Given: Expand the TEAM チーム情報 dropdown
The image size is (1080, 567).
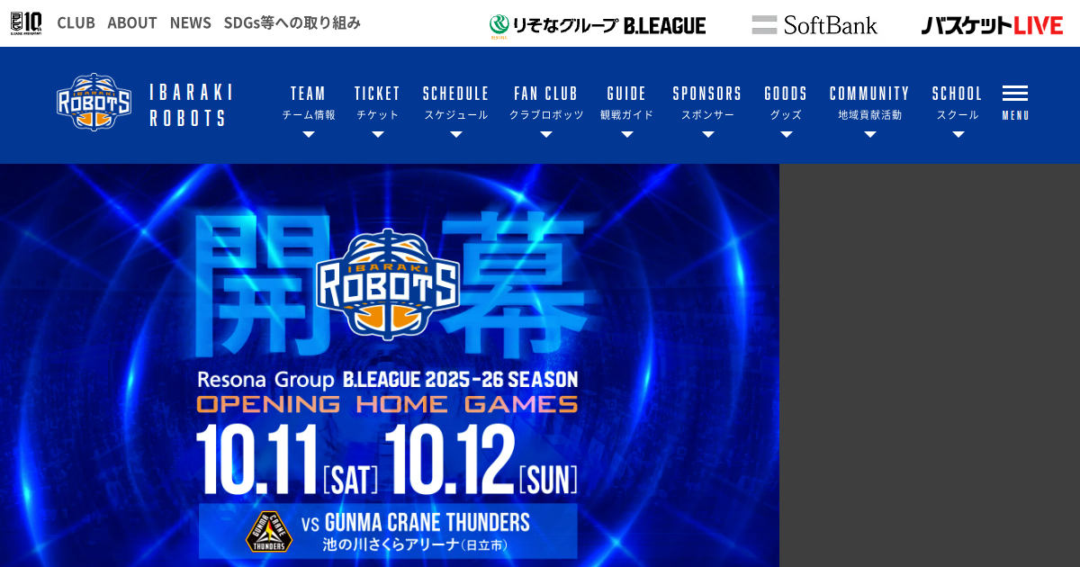Looking at the screenshot, I should coord(309,111).
